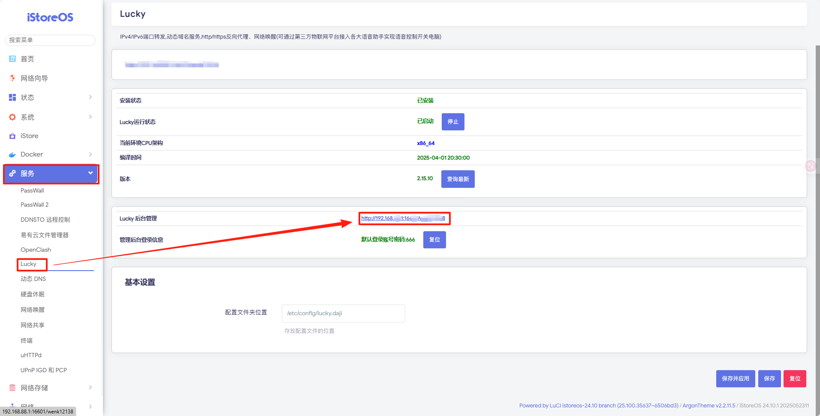
Task: Open the Powered by LuCI footer link
Action: pos(599,406)
